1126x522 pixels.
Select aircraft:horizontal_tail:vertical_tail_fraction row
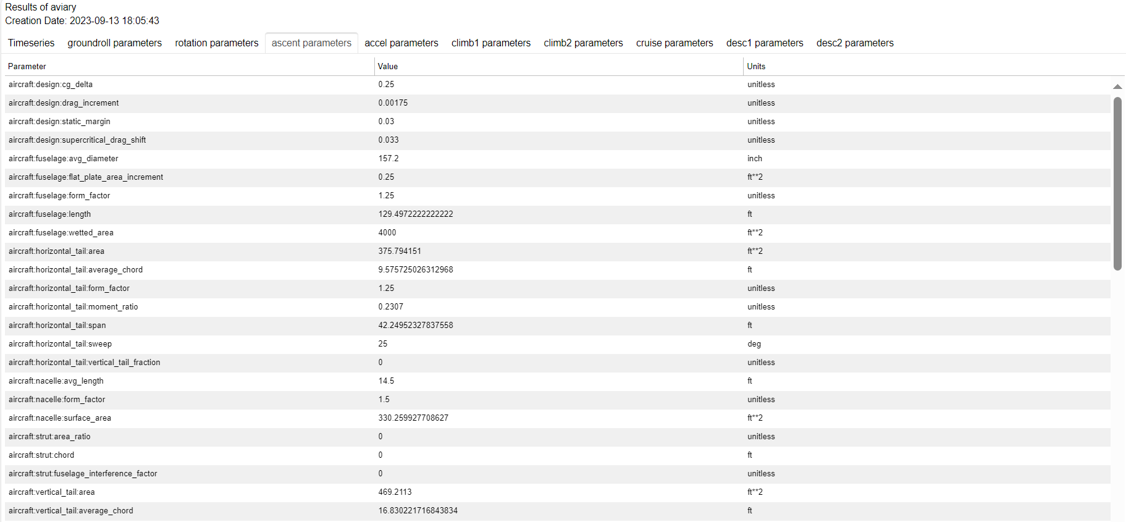(558, 363)
